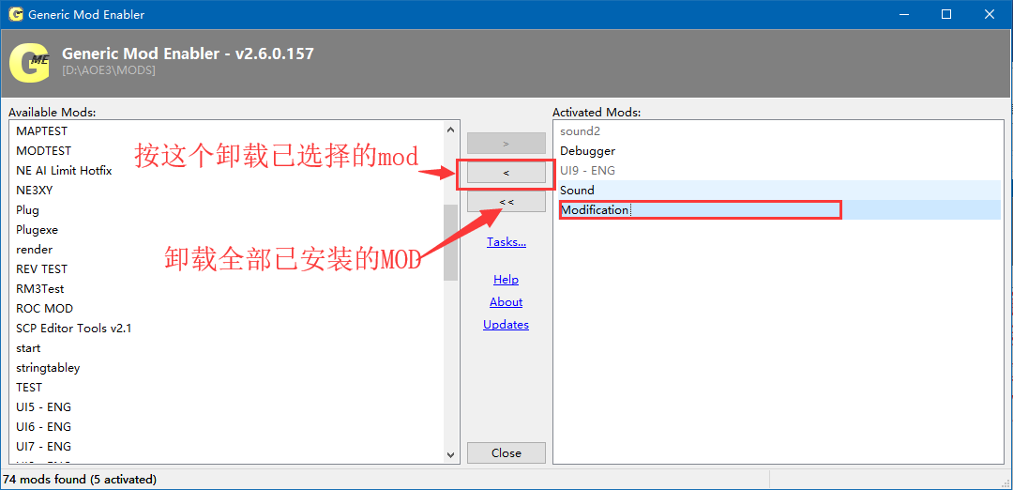This screenshot has width=1013, height=490.
Task: Open the Help link
Action: point(506,279)
